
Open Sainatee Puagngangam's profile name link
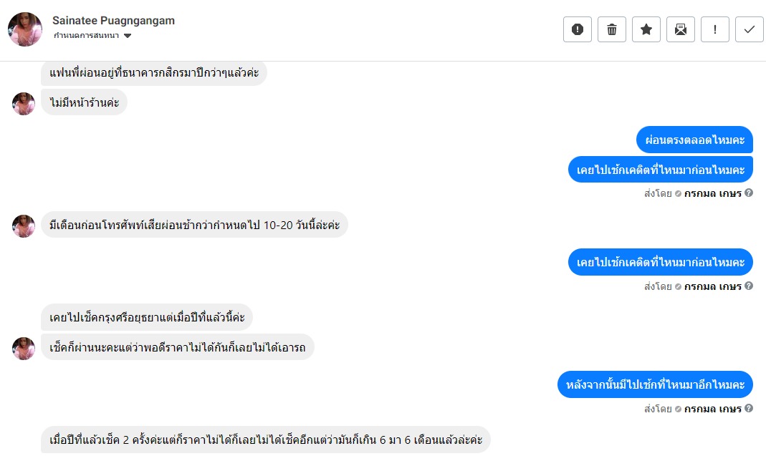pyautogui.click(x=113, y=21)
